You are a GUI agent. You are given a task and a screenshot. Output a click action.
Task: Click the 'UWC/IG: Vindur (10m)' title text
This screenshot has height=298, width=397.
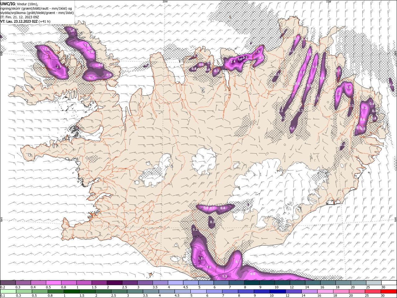coord(19,4)
